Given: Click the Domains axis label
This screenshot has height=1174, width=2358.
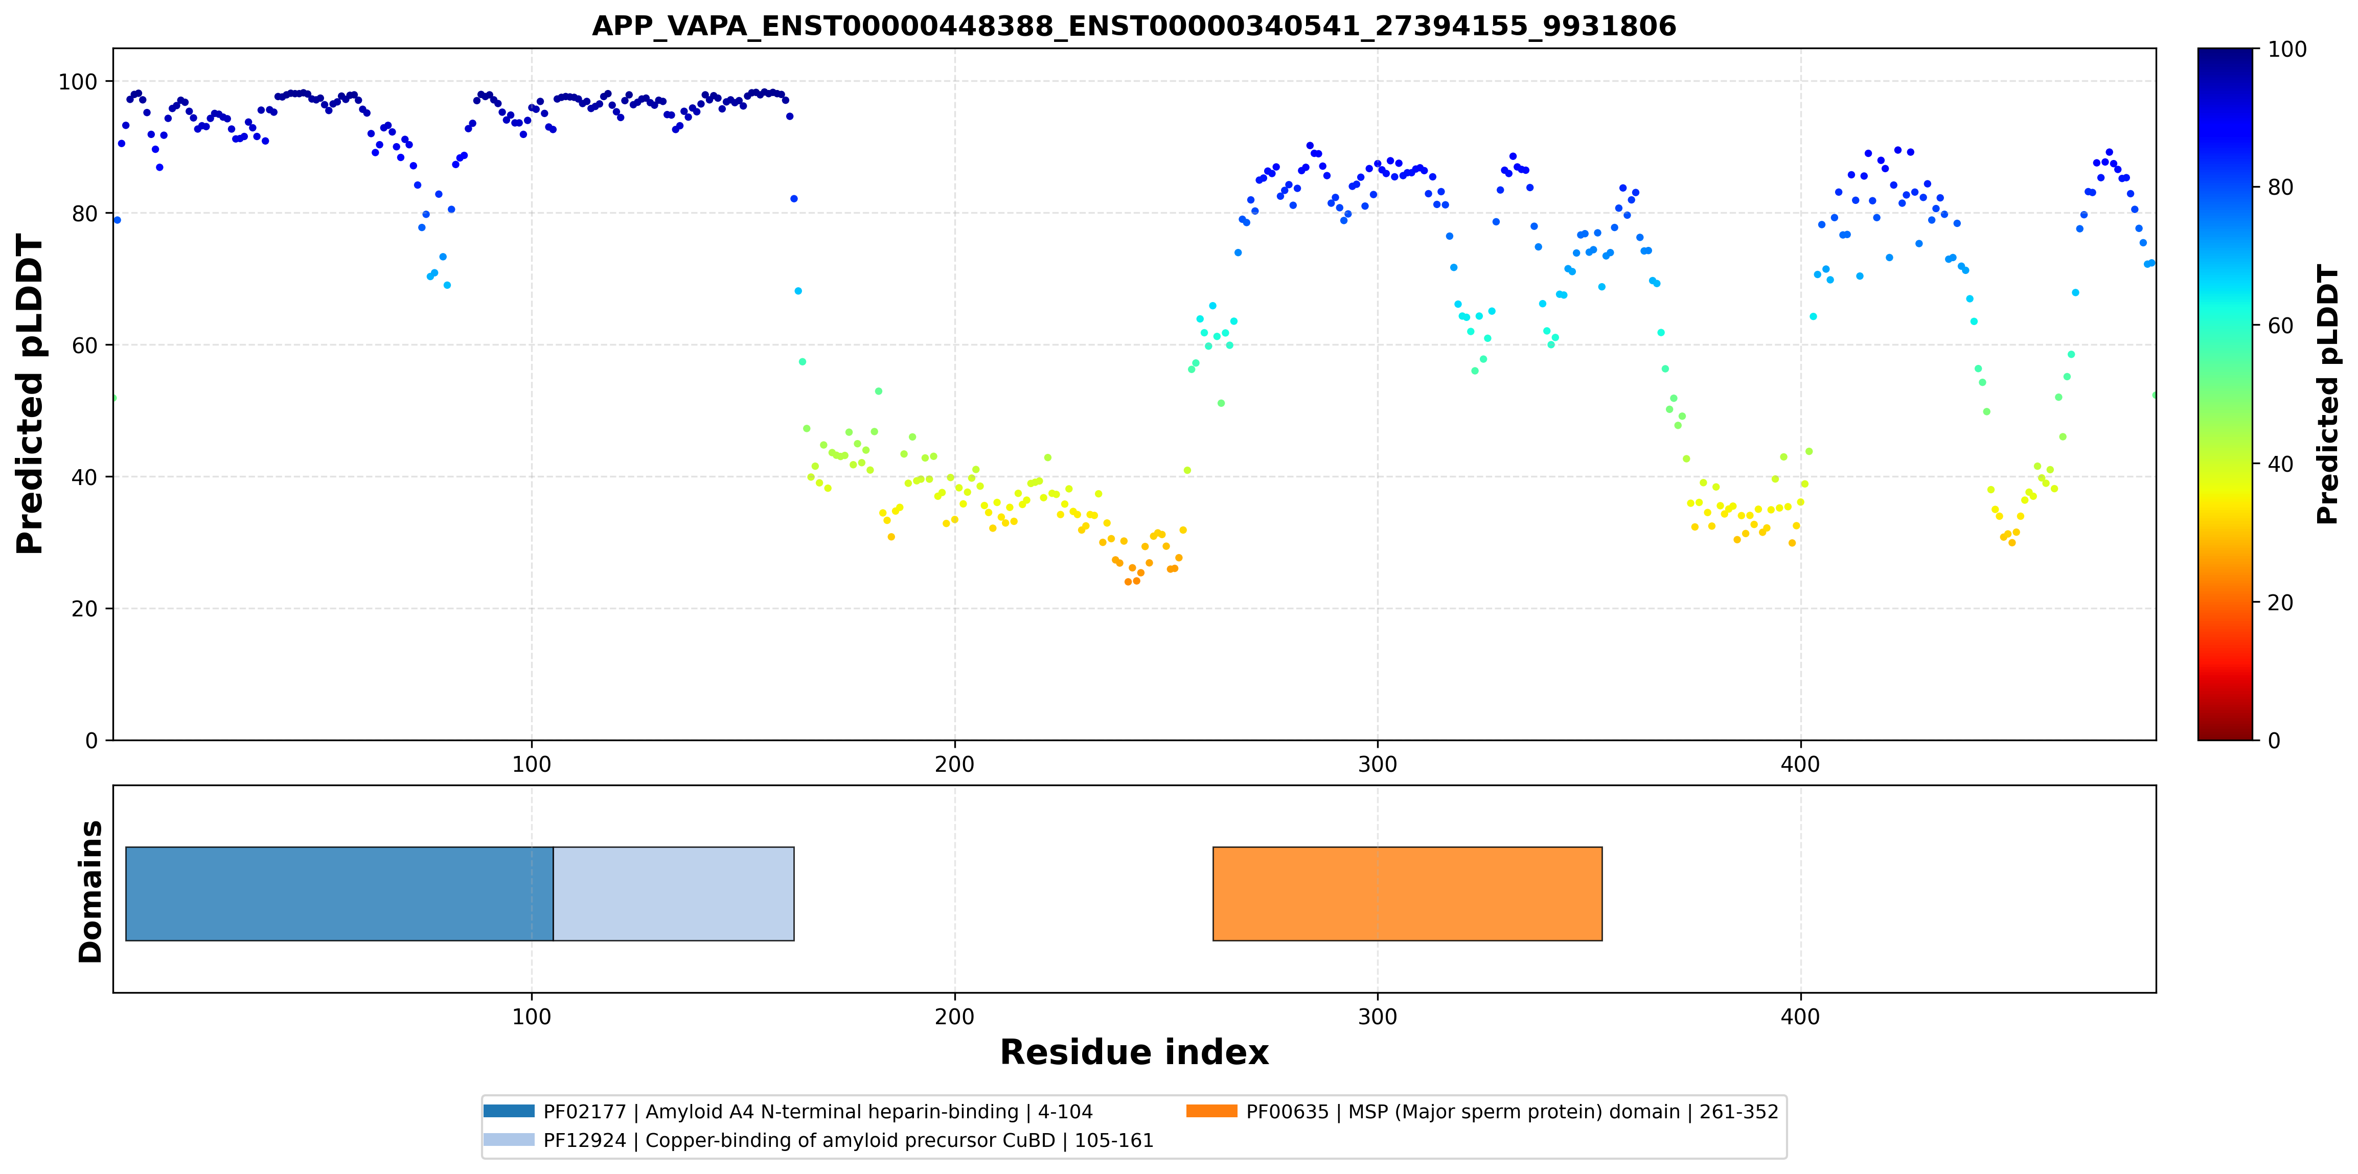Looking at the screenshot, I should coord(89,891).
